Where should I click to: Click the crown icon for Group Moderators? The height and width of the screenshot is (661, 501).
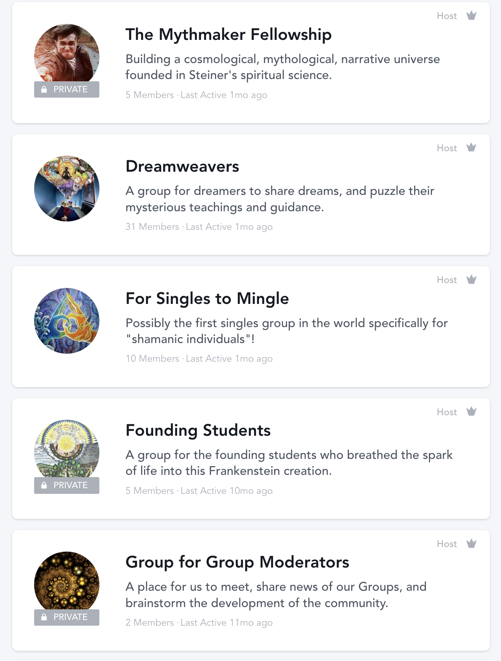click(471, 544)
